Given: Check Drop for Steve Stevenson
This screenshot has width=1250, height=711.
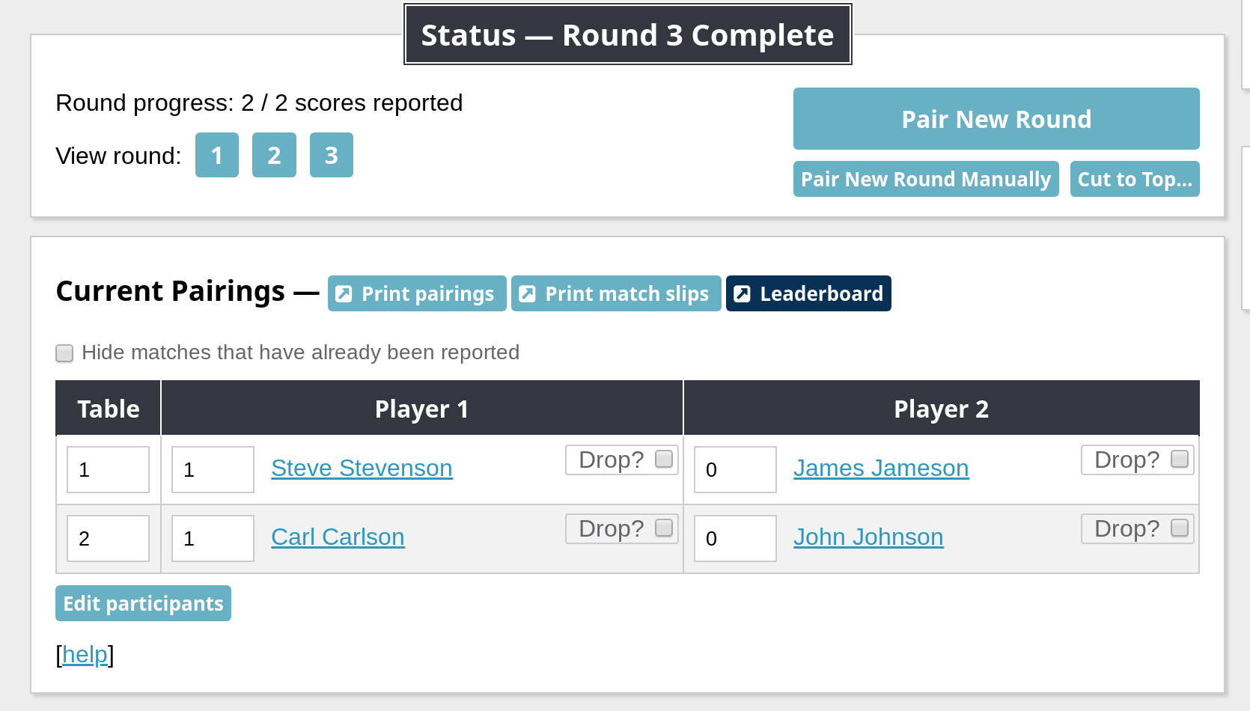Looking at the screenshot, I should click(x=663, y=459).
